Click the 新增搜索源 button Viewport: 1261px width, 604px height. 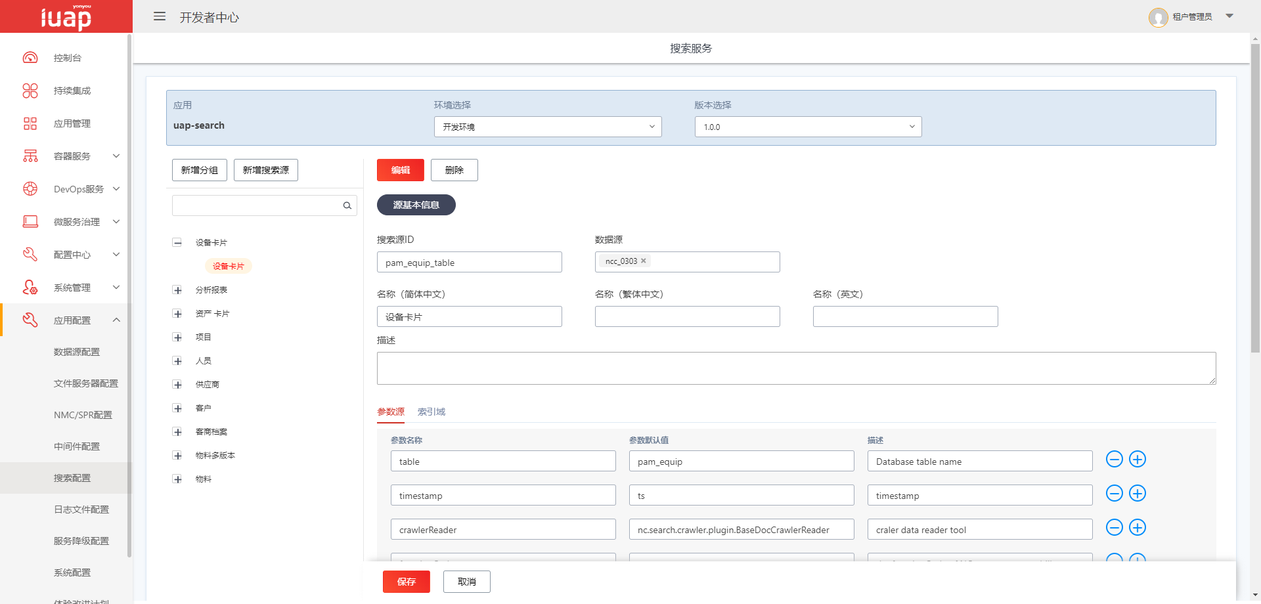[x=266, y=170]
